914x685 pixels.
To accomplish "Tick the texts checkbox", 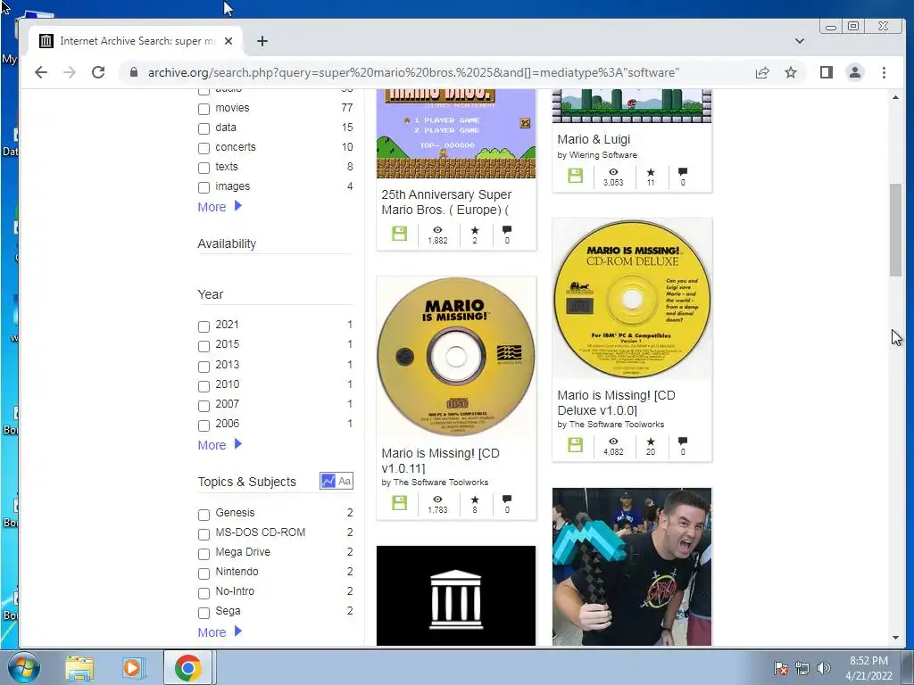I will coord(204,168).
